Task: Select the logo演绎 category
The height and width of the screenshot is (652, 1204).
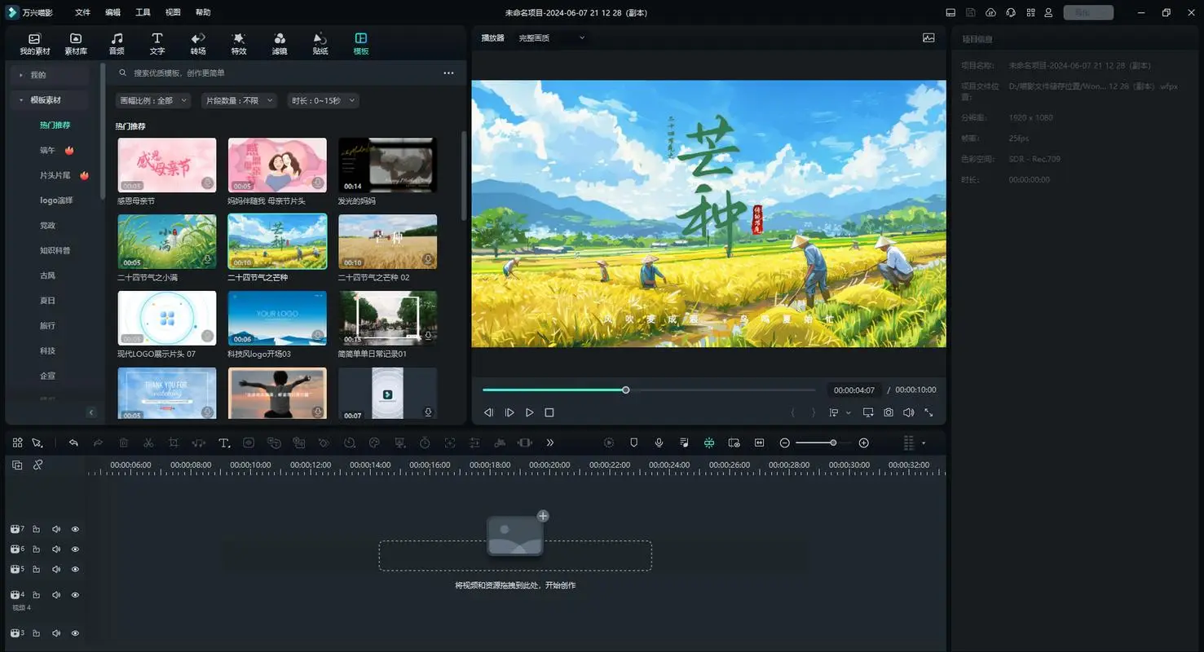Action: pos(56,200)
